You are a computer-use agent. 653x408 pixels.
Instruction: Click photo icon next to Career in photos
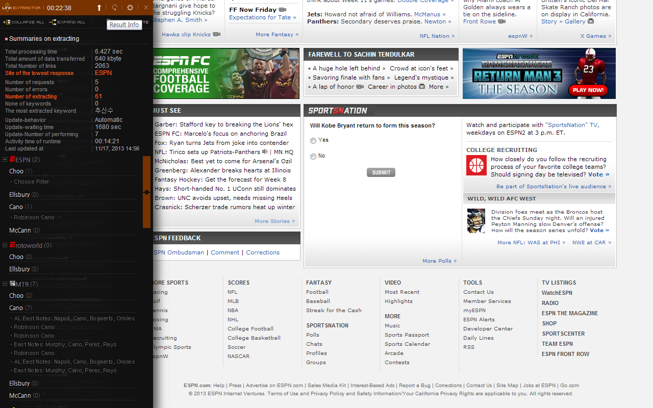tap(422, 87)
